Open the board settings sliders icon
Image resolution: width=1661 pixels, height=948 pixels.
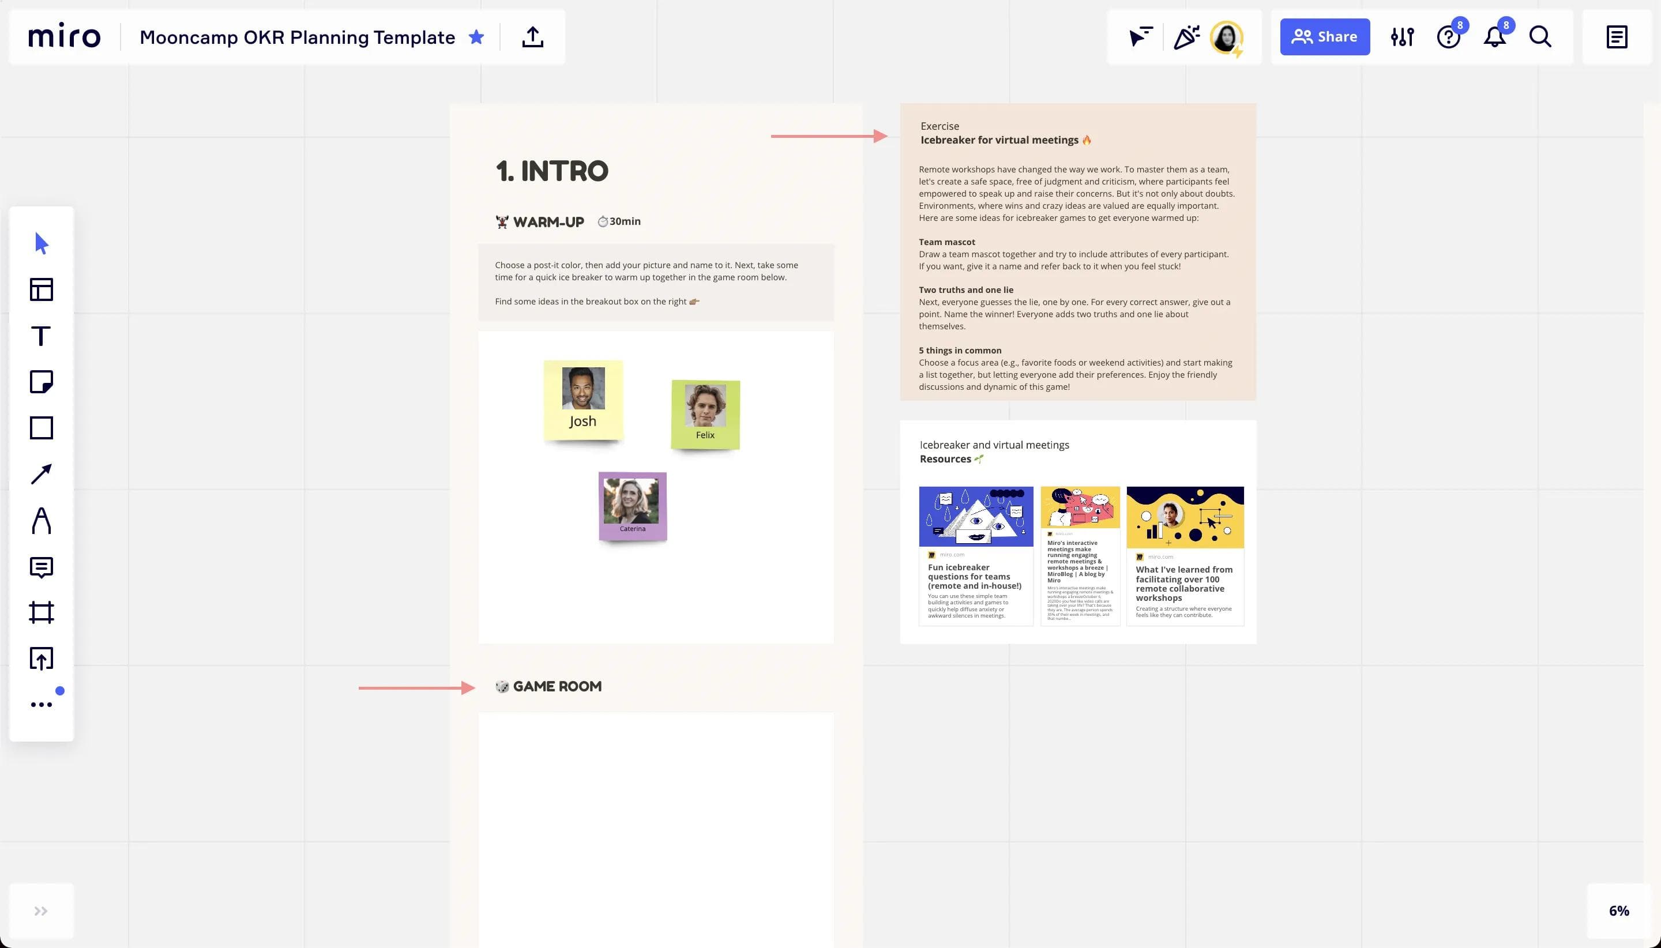tap(1402, 37)
